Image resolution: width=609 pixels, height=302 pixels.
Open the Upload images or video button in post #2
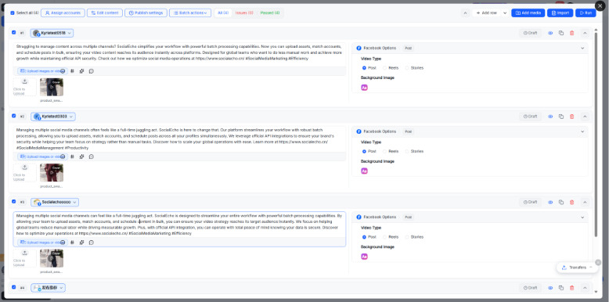click(x=42, y=156)
